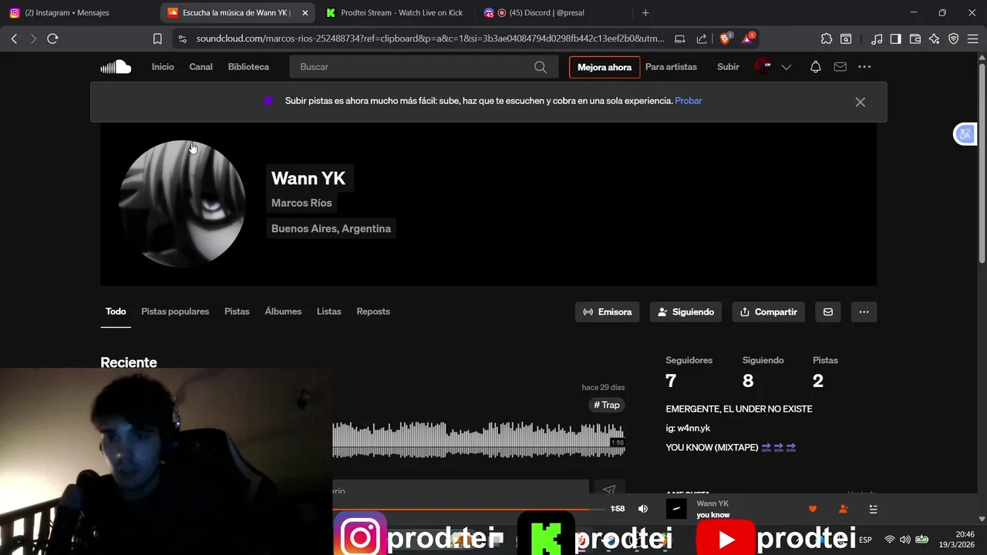Click the # Trap genre tag
Screen dimensions: 987x555
point(607,405)
